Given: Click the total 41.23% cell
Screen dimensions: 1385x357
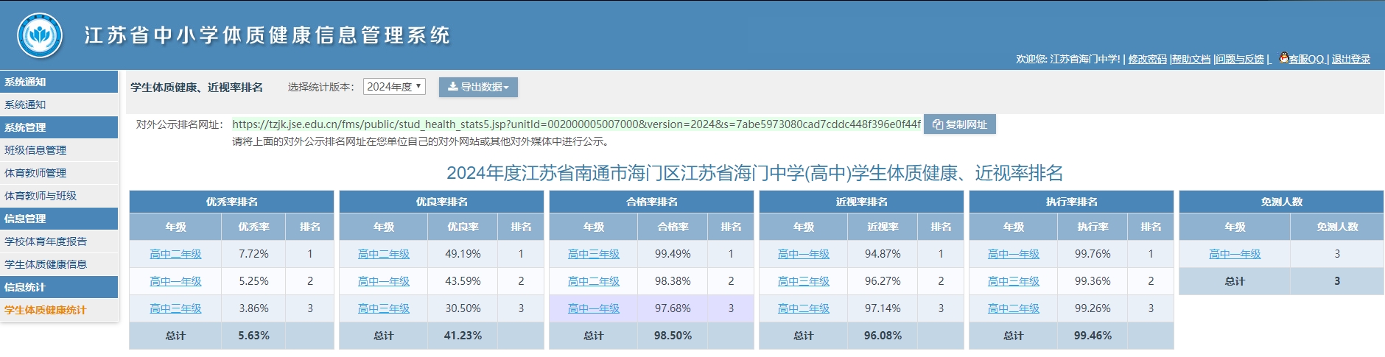Looking at the screenshot, I should coord(463,336).
